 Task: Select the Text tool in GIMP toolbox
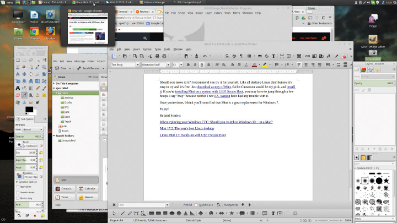(18, 88)
